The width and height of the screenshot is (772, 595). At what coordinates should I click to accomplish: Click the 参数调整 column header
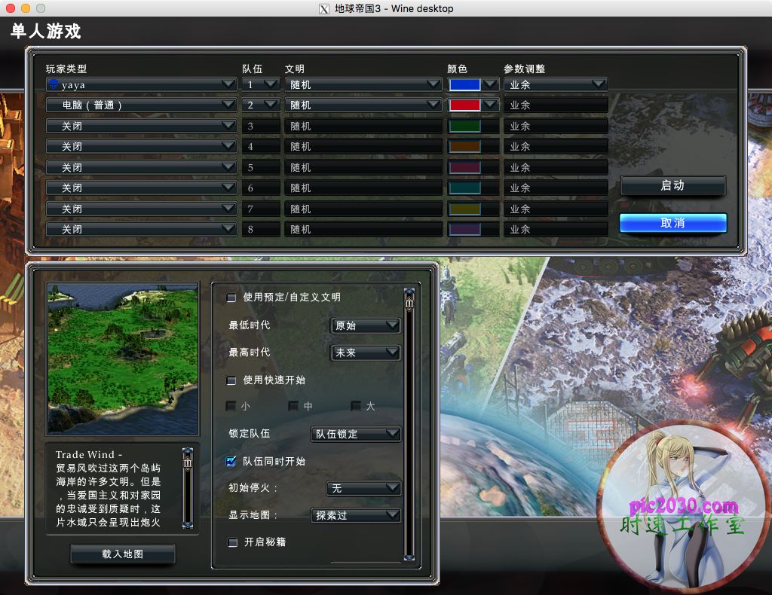coord(525,69)
